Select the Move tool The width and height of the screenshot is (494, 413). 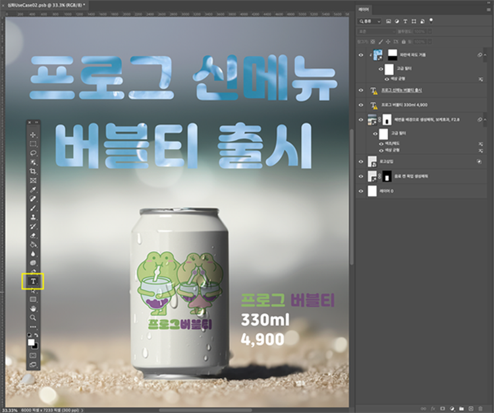33,135
